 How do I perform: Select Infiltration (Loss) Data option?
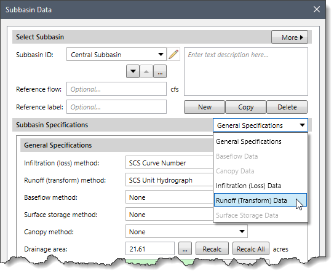click(x=260, y=186)
